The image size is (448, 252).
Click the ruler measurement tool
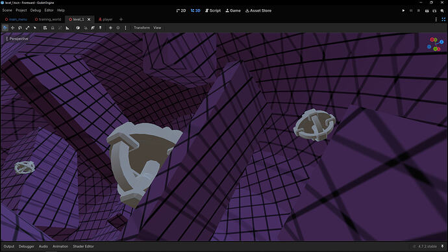coord(68,28)
